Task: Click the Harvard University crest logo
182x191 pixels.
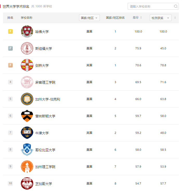Action: (x=27, y=31)
